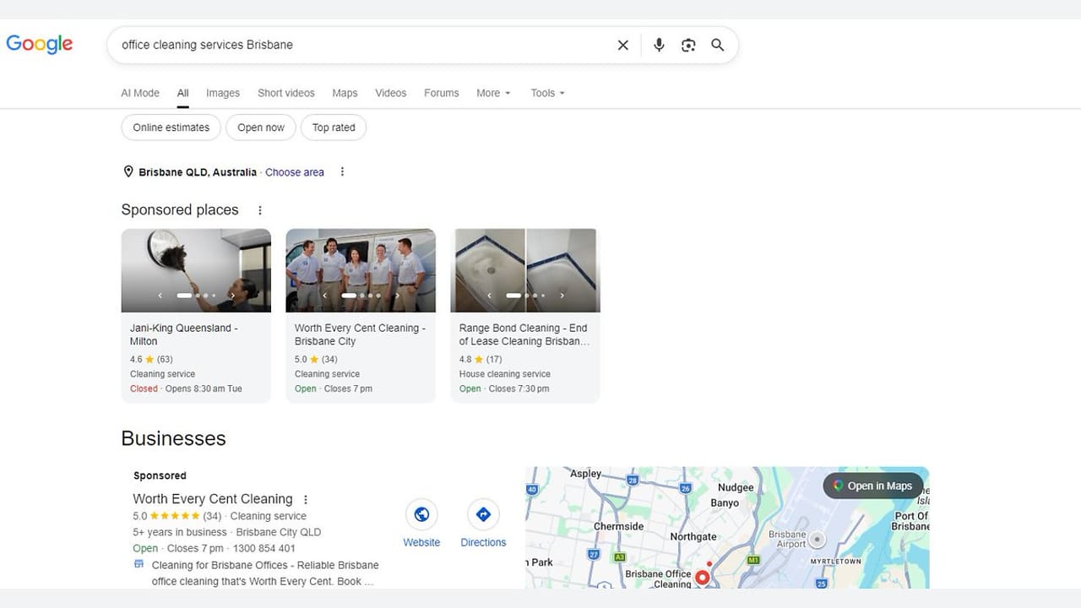The image size is (1081, 608).
Task: Show next photo on Worth Every Cent card
Action: click(x=397, y=296)
